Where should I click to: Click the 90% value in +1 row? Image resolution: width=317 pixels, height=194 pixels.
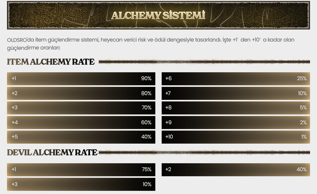click(146, 78)
